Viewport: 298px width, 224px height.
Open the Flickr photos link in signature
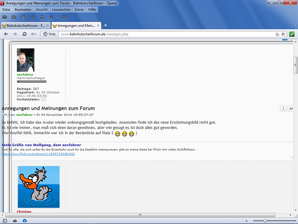[38, 154]
